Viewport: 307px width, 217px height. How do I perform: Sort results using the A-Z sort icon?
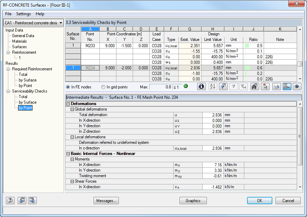point(212,87)
